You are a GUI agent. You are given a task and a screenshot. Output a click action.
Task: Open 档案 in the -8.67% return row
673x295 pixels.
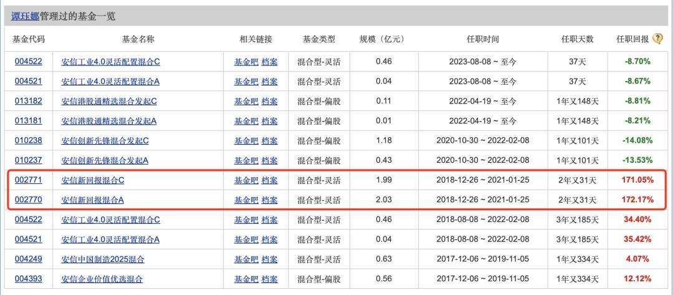click(x=270, y=81)
